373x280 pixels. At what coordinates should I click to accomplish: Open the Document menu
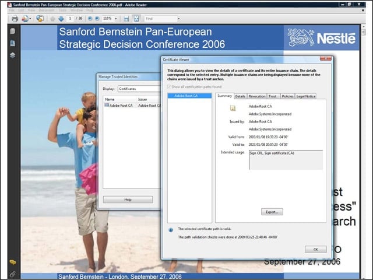coord(47,10)
